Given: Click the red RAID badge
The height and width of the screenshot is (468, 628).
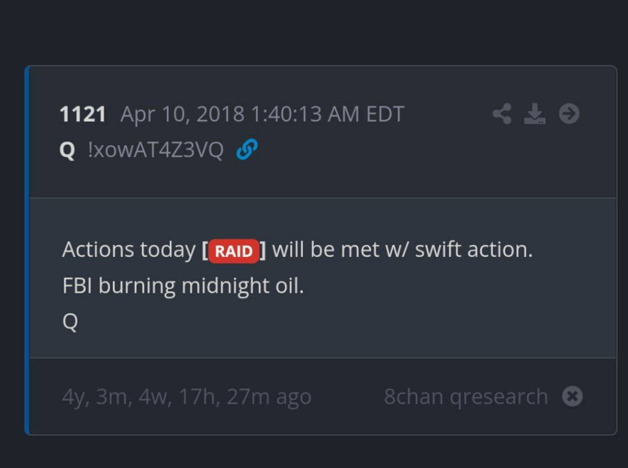Looking at the screenshot, I should point(234,251).
